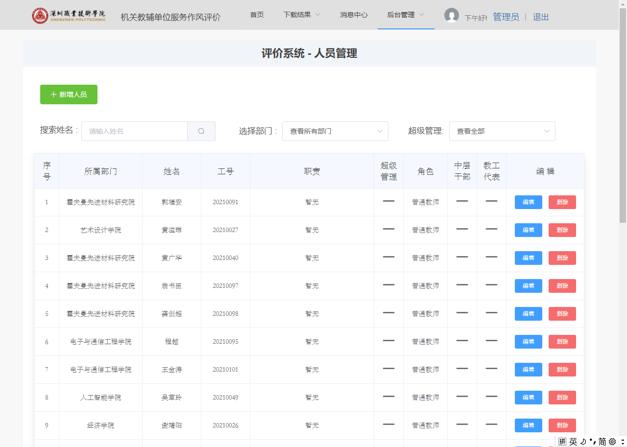Expand the 超级管理 filter dropdown

tap(502, 131)
